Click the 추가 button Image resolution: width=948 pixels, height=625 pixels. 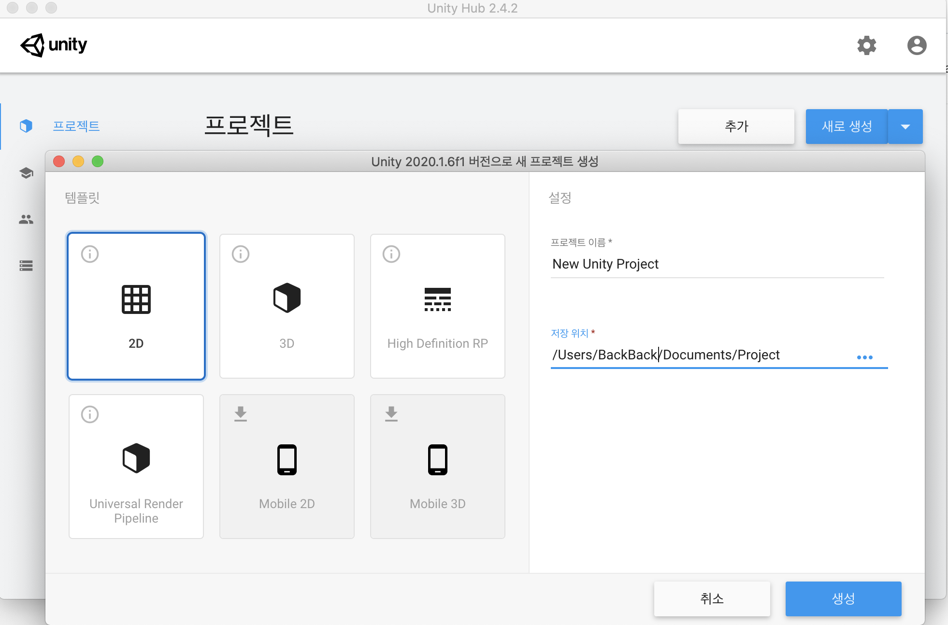point(736,127)
